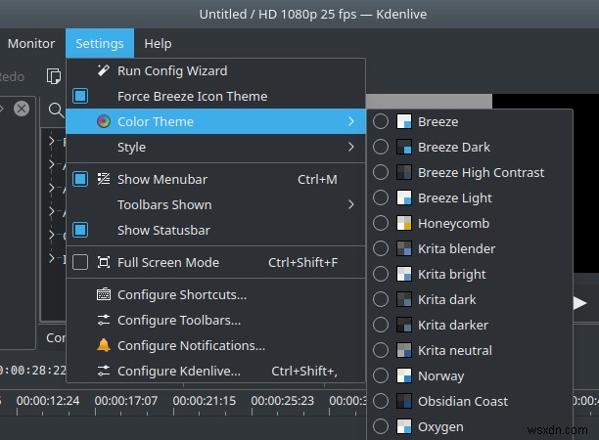The image size is (599, 440).
Task: Select the Breeze High Contrast label
Action: point(481,172)
